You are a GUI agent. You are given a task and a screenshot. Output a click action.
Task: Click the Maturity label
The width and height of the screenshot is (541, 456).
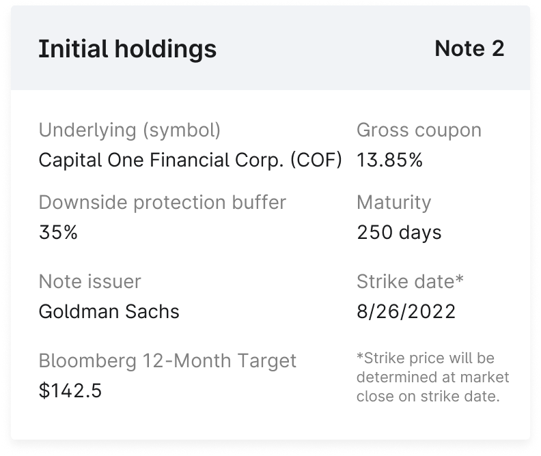(393, 203)
